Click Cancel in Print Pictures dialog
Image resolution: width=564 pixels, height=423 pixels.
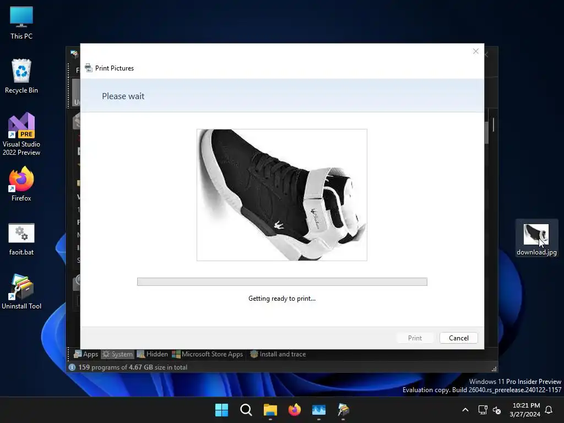(x=459, y=338)
